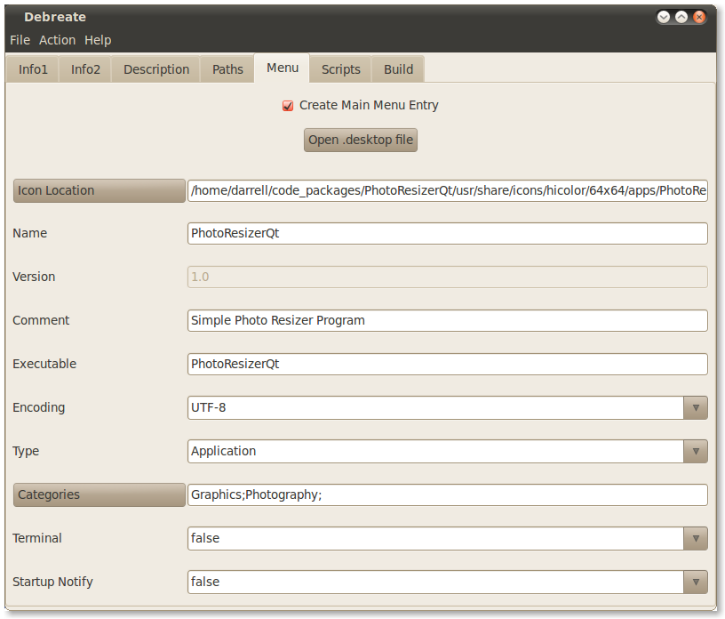Viewport: 725px width, 619px height.
Task: Click into the Comment text field
Action: pyautogui.click(x=447, y=320)
